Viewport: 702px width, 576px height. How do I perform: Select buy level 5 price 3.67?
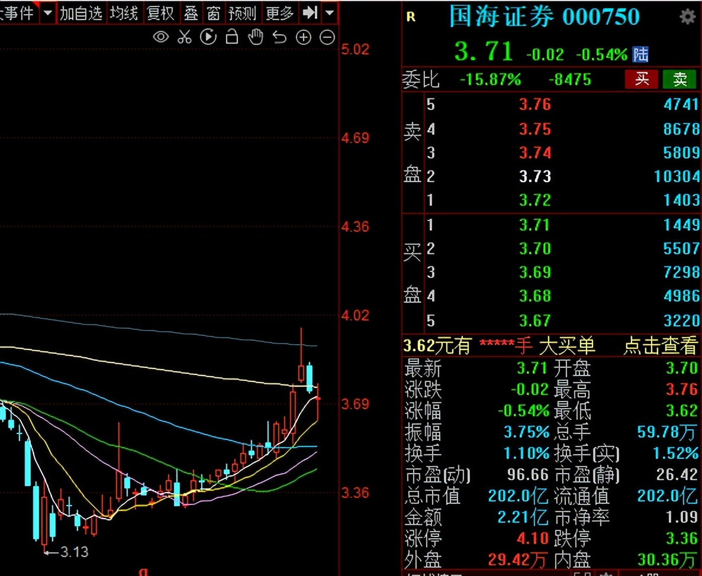point(535,320)
